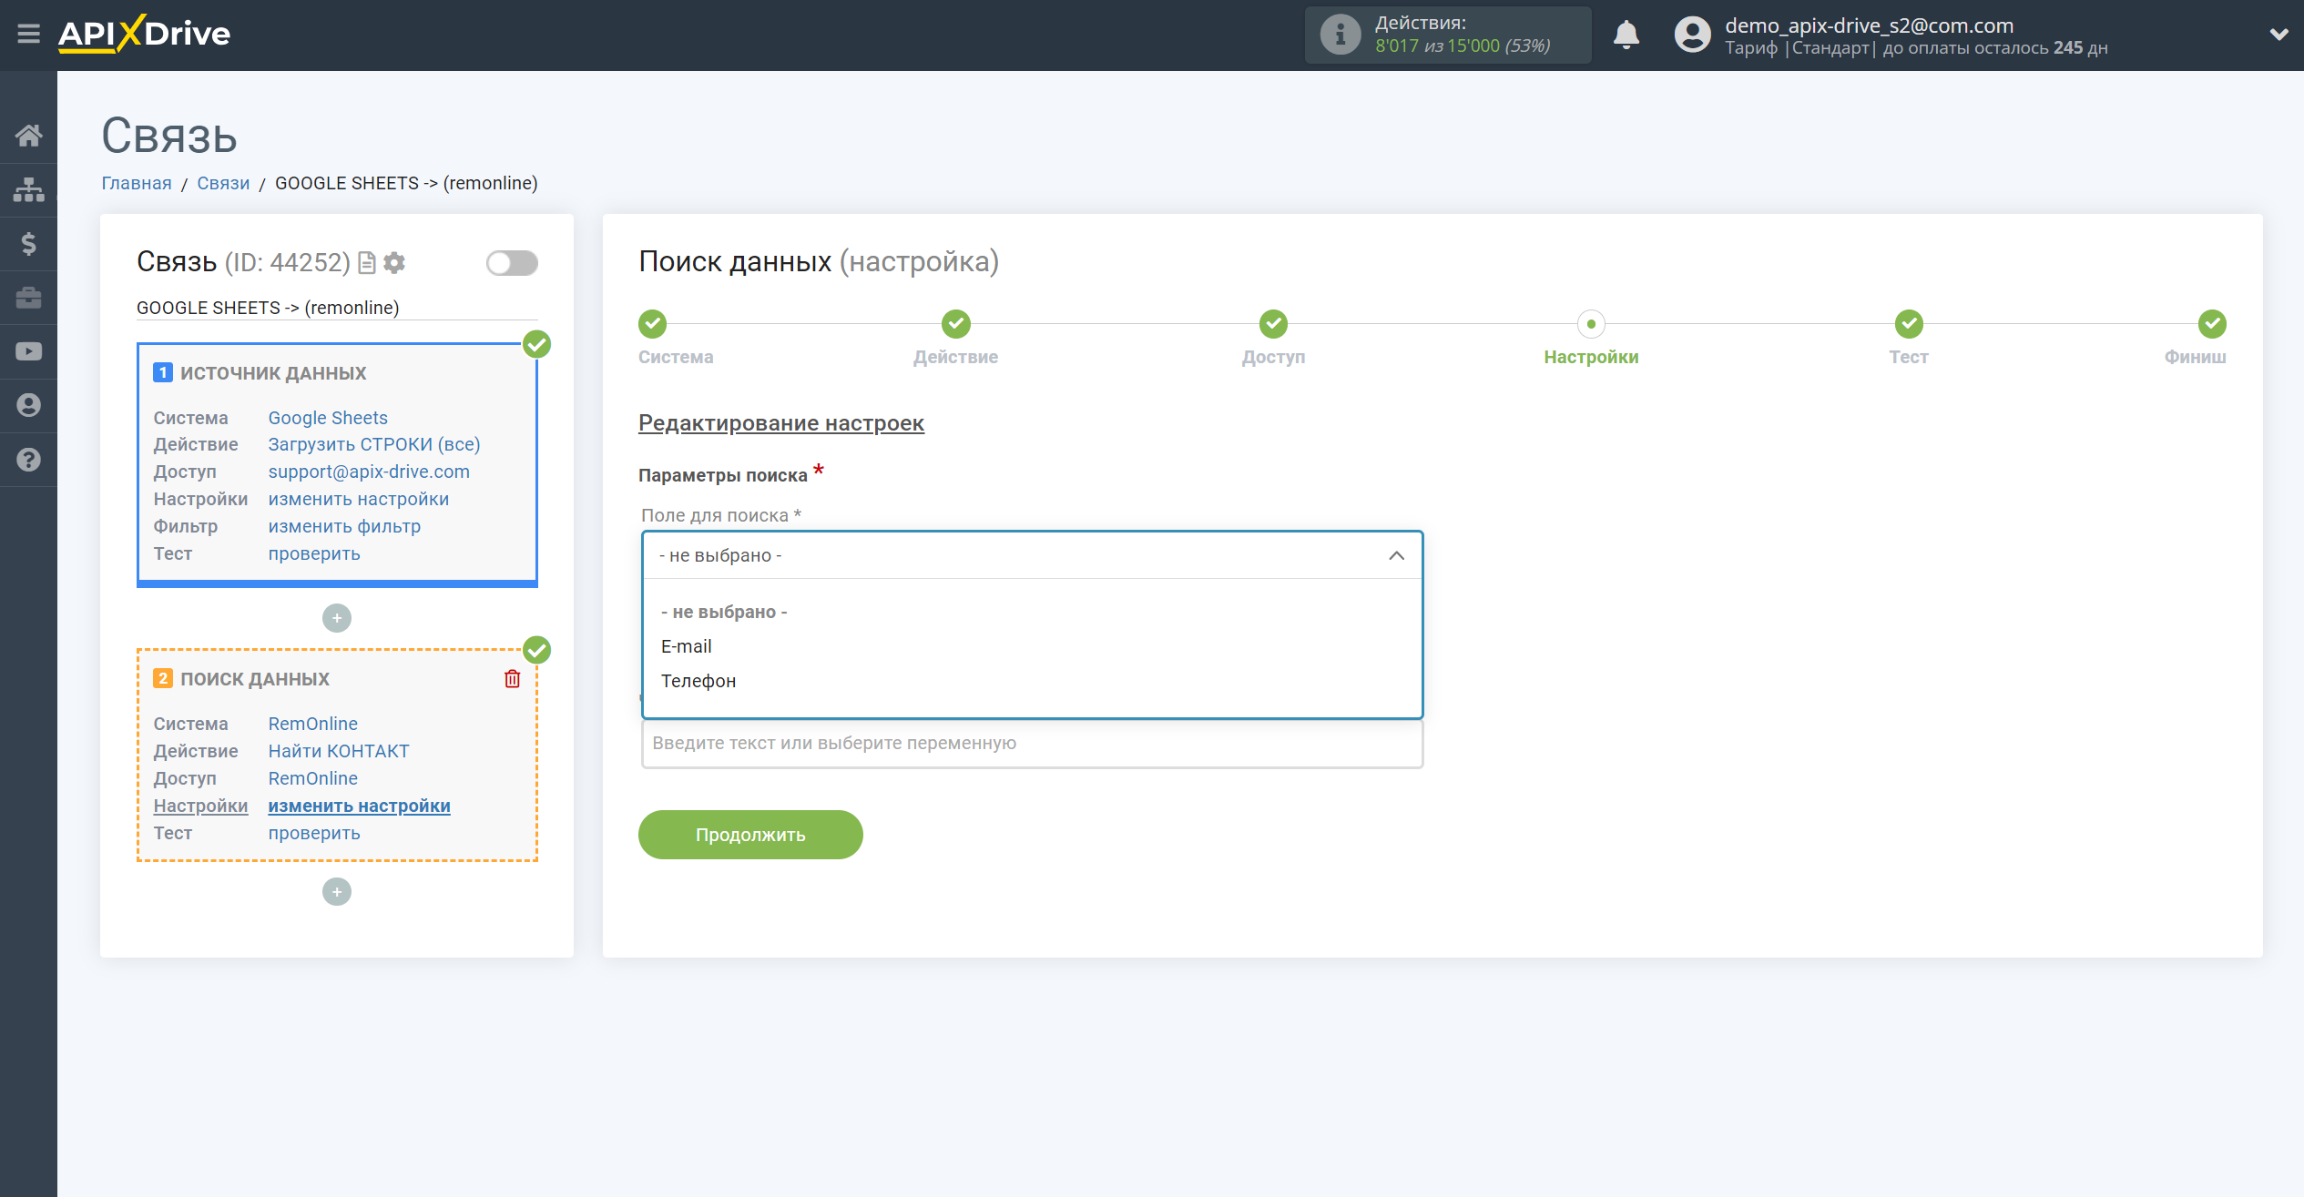Open the RemOnline system link

pos(312,724)
